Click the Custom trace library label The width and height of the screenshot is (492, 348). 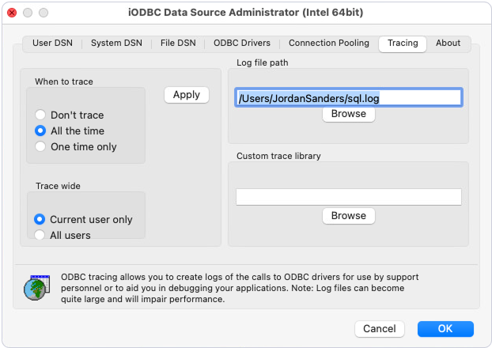[x=278, y=156]
